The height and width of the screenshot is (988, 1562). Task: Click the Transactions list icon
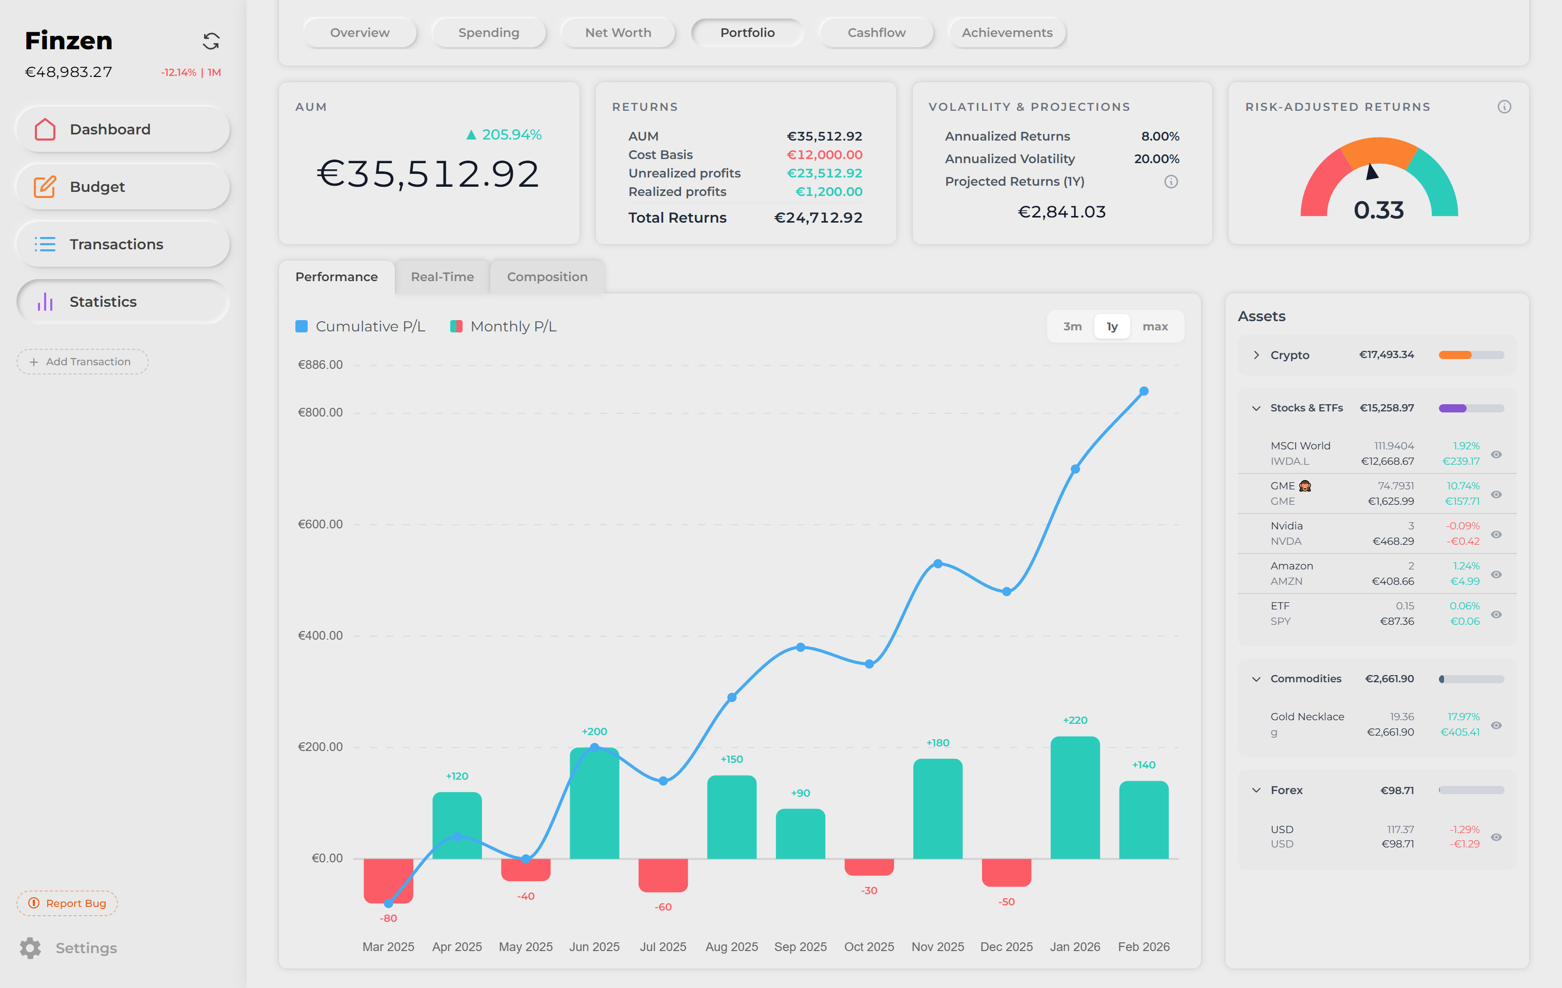point(45,245)
